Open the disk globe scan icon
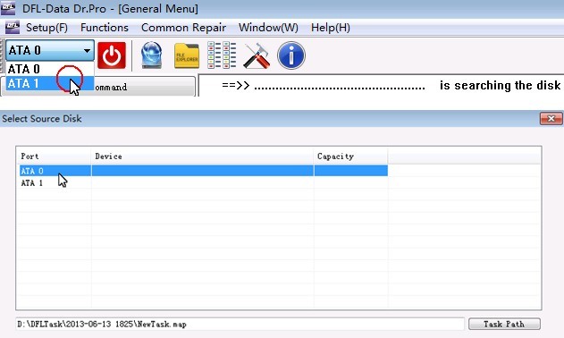 coord(151,55)
